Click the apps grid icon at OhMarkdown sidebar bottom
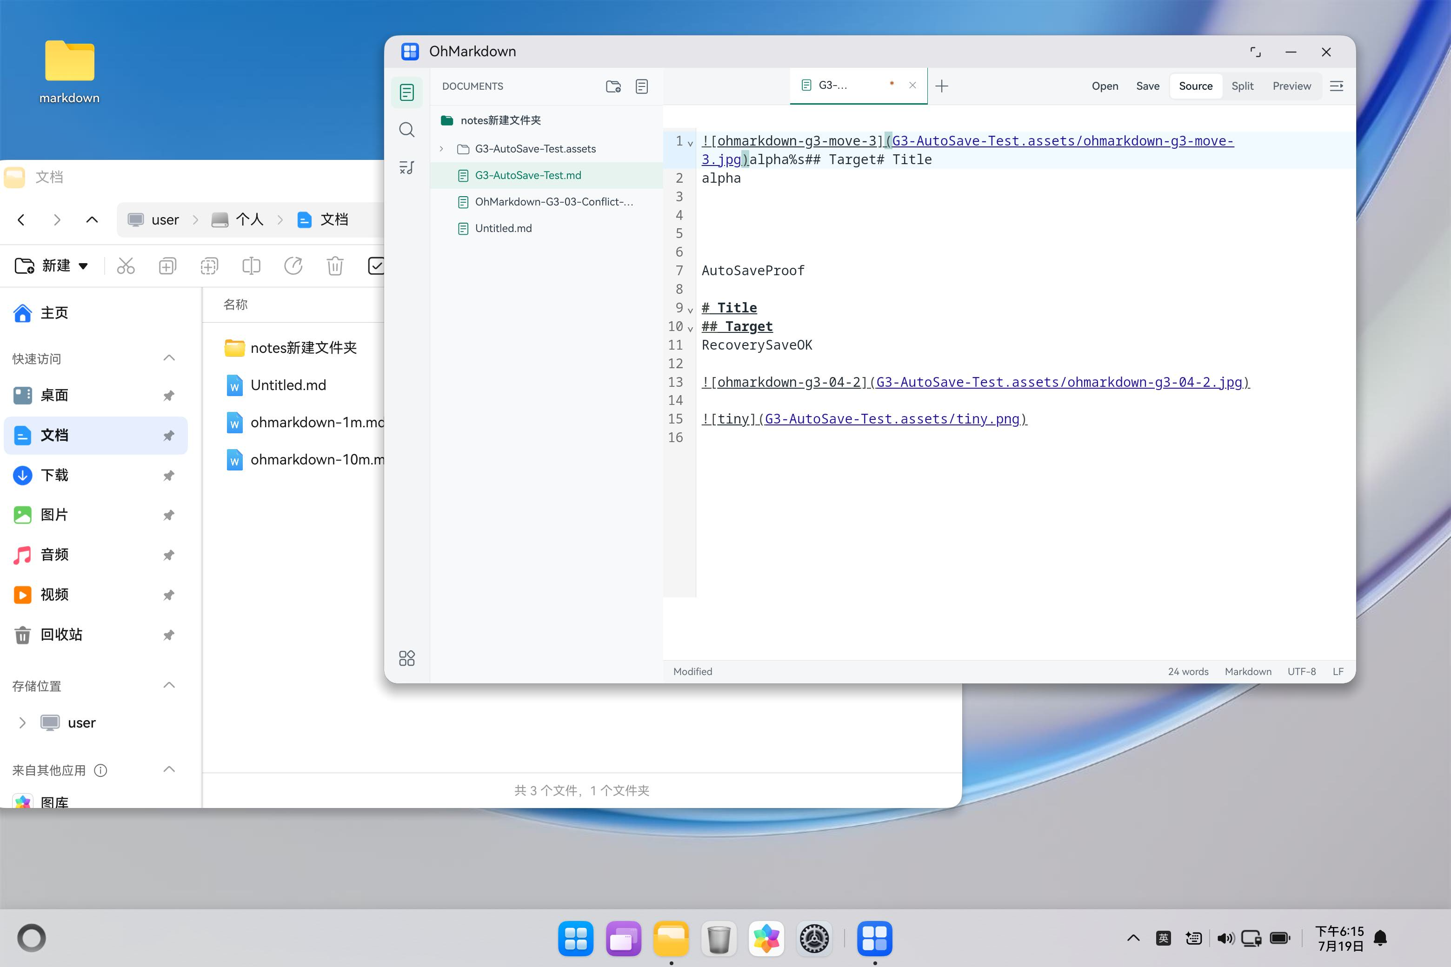This screenshot has width=1451, height=967. (x=406, y=658)
